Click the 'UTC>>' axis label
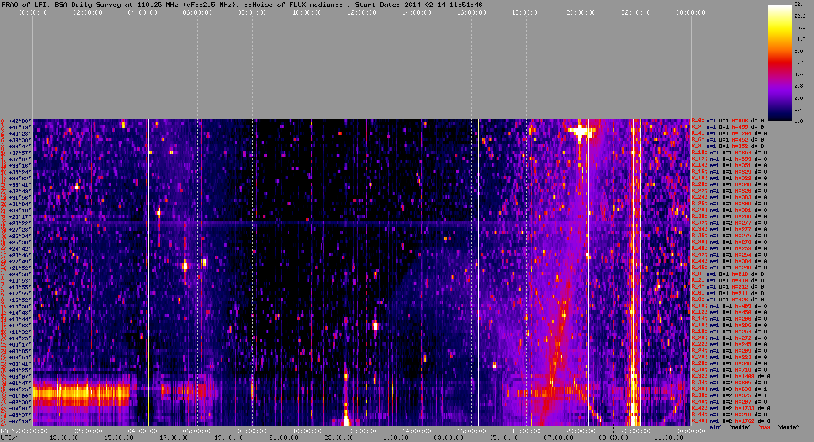Viewport: 814px width, 442px height. [x=10, y=437]
